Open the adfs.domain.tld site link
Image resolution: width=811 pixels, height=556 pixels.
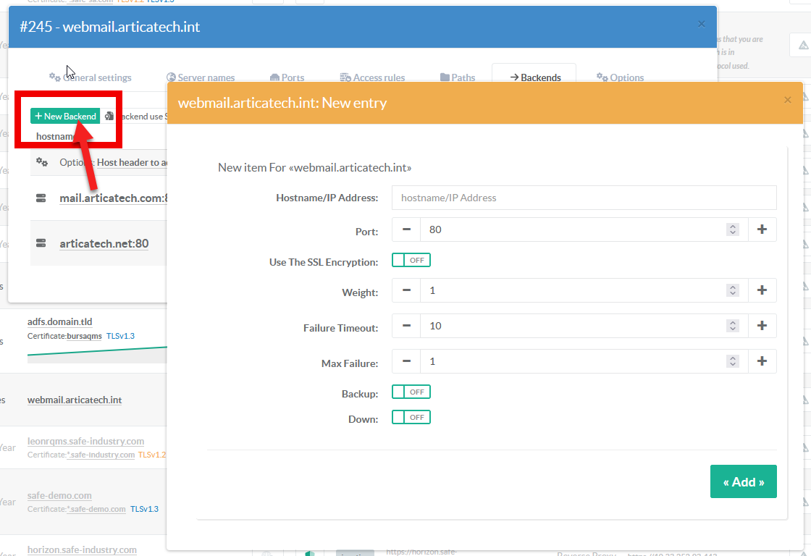click(x=59, y=321)
